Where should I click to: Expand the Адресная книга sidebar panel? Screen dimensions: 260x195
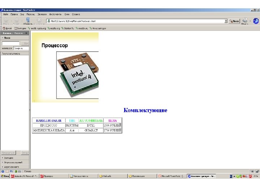14,167
